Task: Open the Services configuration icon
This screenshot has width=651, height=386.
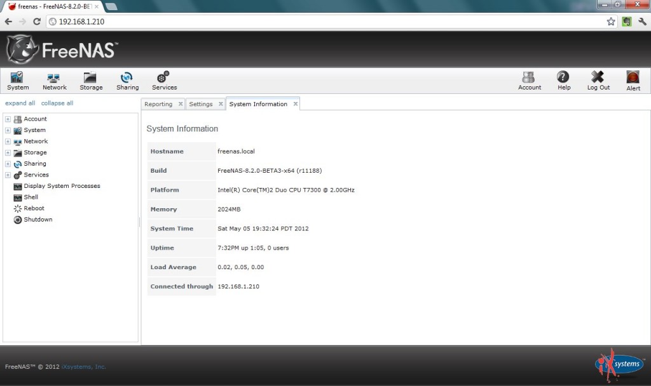Action: 163,79
